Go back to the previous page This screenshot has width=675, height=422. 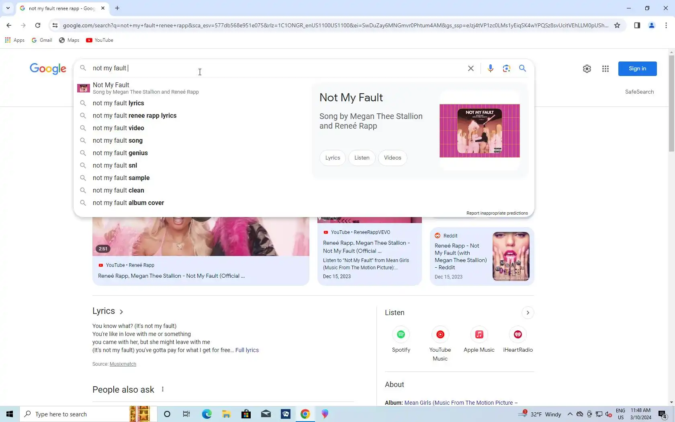click(x=9, y=25)
